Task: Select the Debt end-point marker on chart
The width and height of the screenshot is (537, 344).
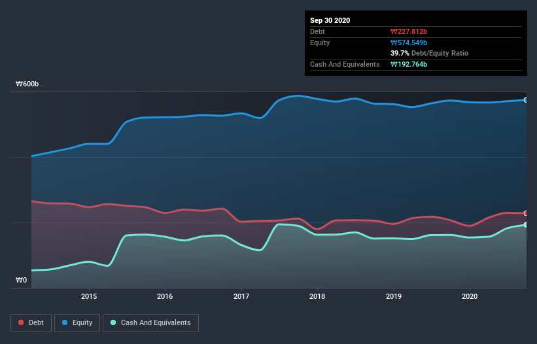Action: click(526, 213)
